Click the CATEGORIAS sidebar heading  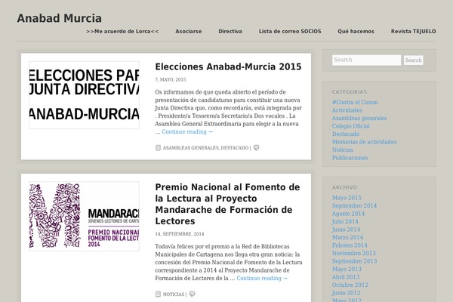(x=350, y=92)
